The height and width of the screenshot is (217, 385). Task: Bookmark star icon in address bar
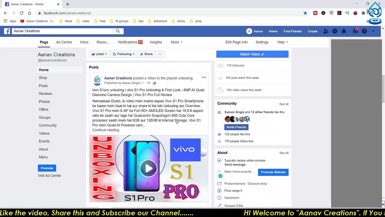tap(305, 13)
